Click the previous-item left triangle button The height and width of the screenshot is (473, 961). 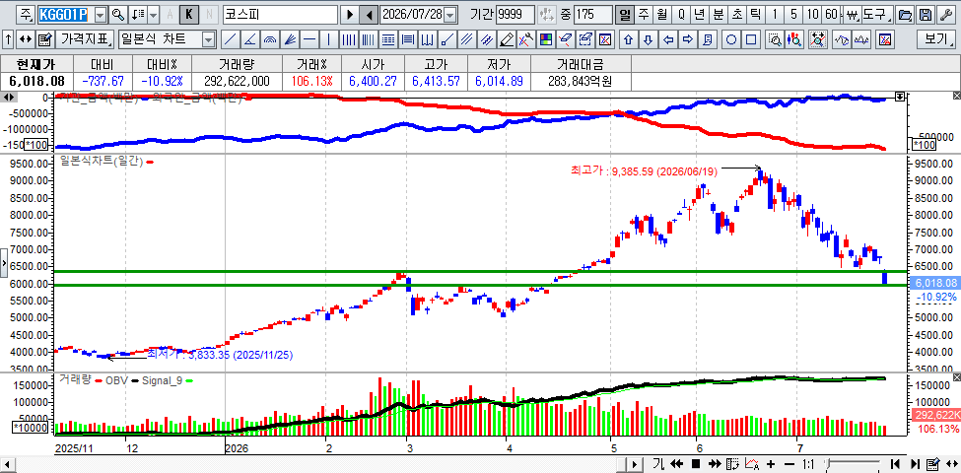(x=369, y=15)
